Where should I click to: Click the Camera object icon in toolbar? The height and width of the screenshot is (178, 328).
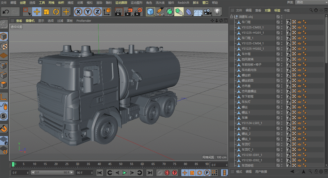point(207,12)
